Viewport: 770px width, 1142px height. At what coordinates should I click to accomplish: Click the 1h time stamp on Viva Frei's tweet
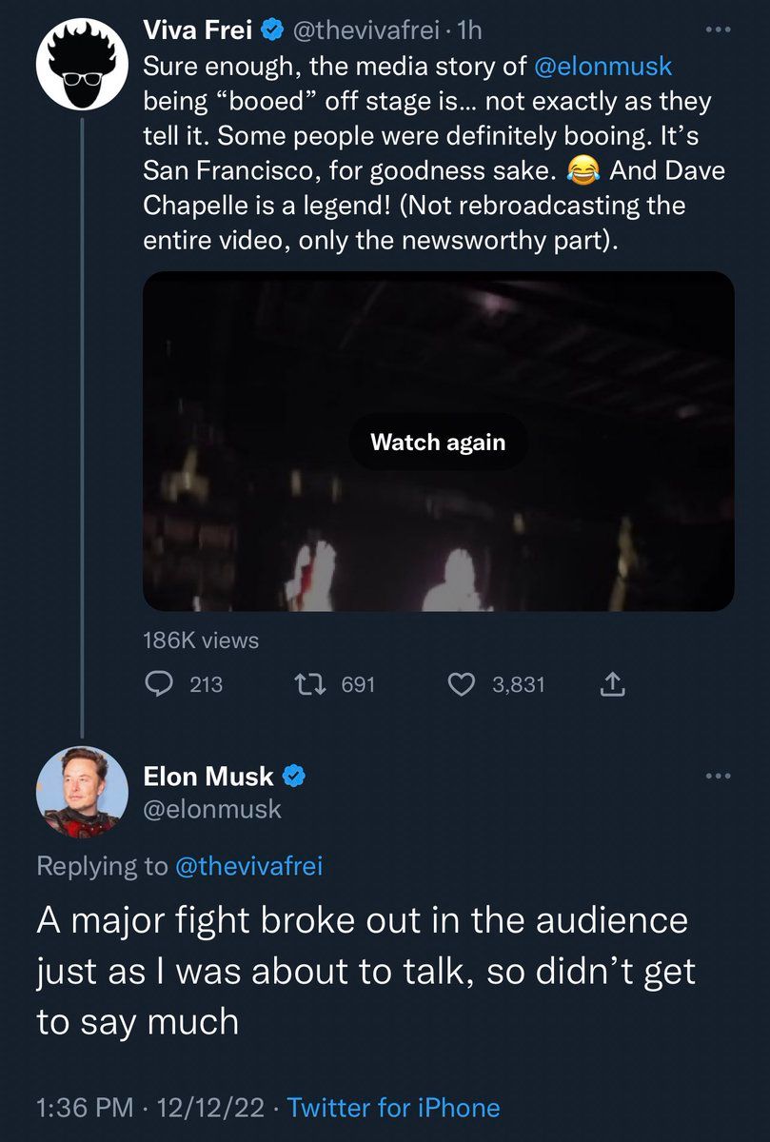tap(469, 30)
